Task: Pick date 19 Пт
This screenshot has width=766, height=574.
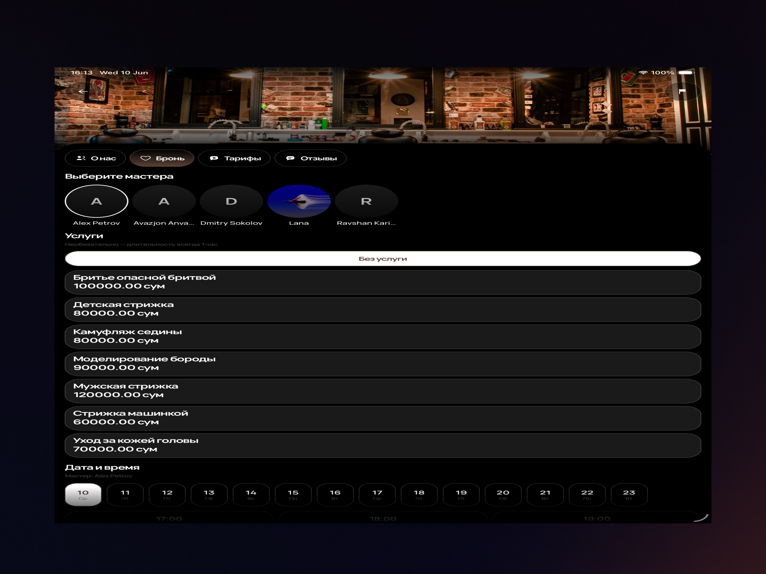Action: 461,495
